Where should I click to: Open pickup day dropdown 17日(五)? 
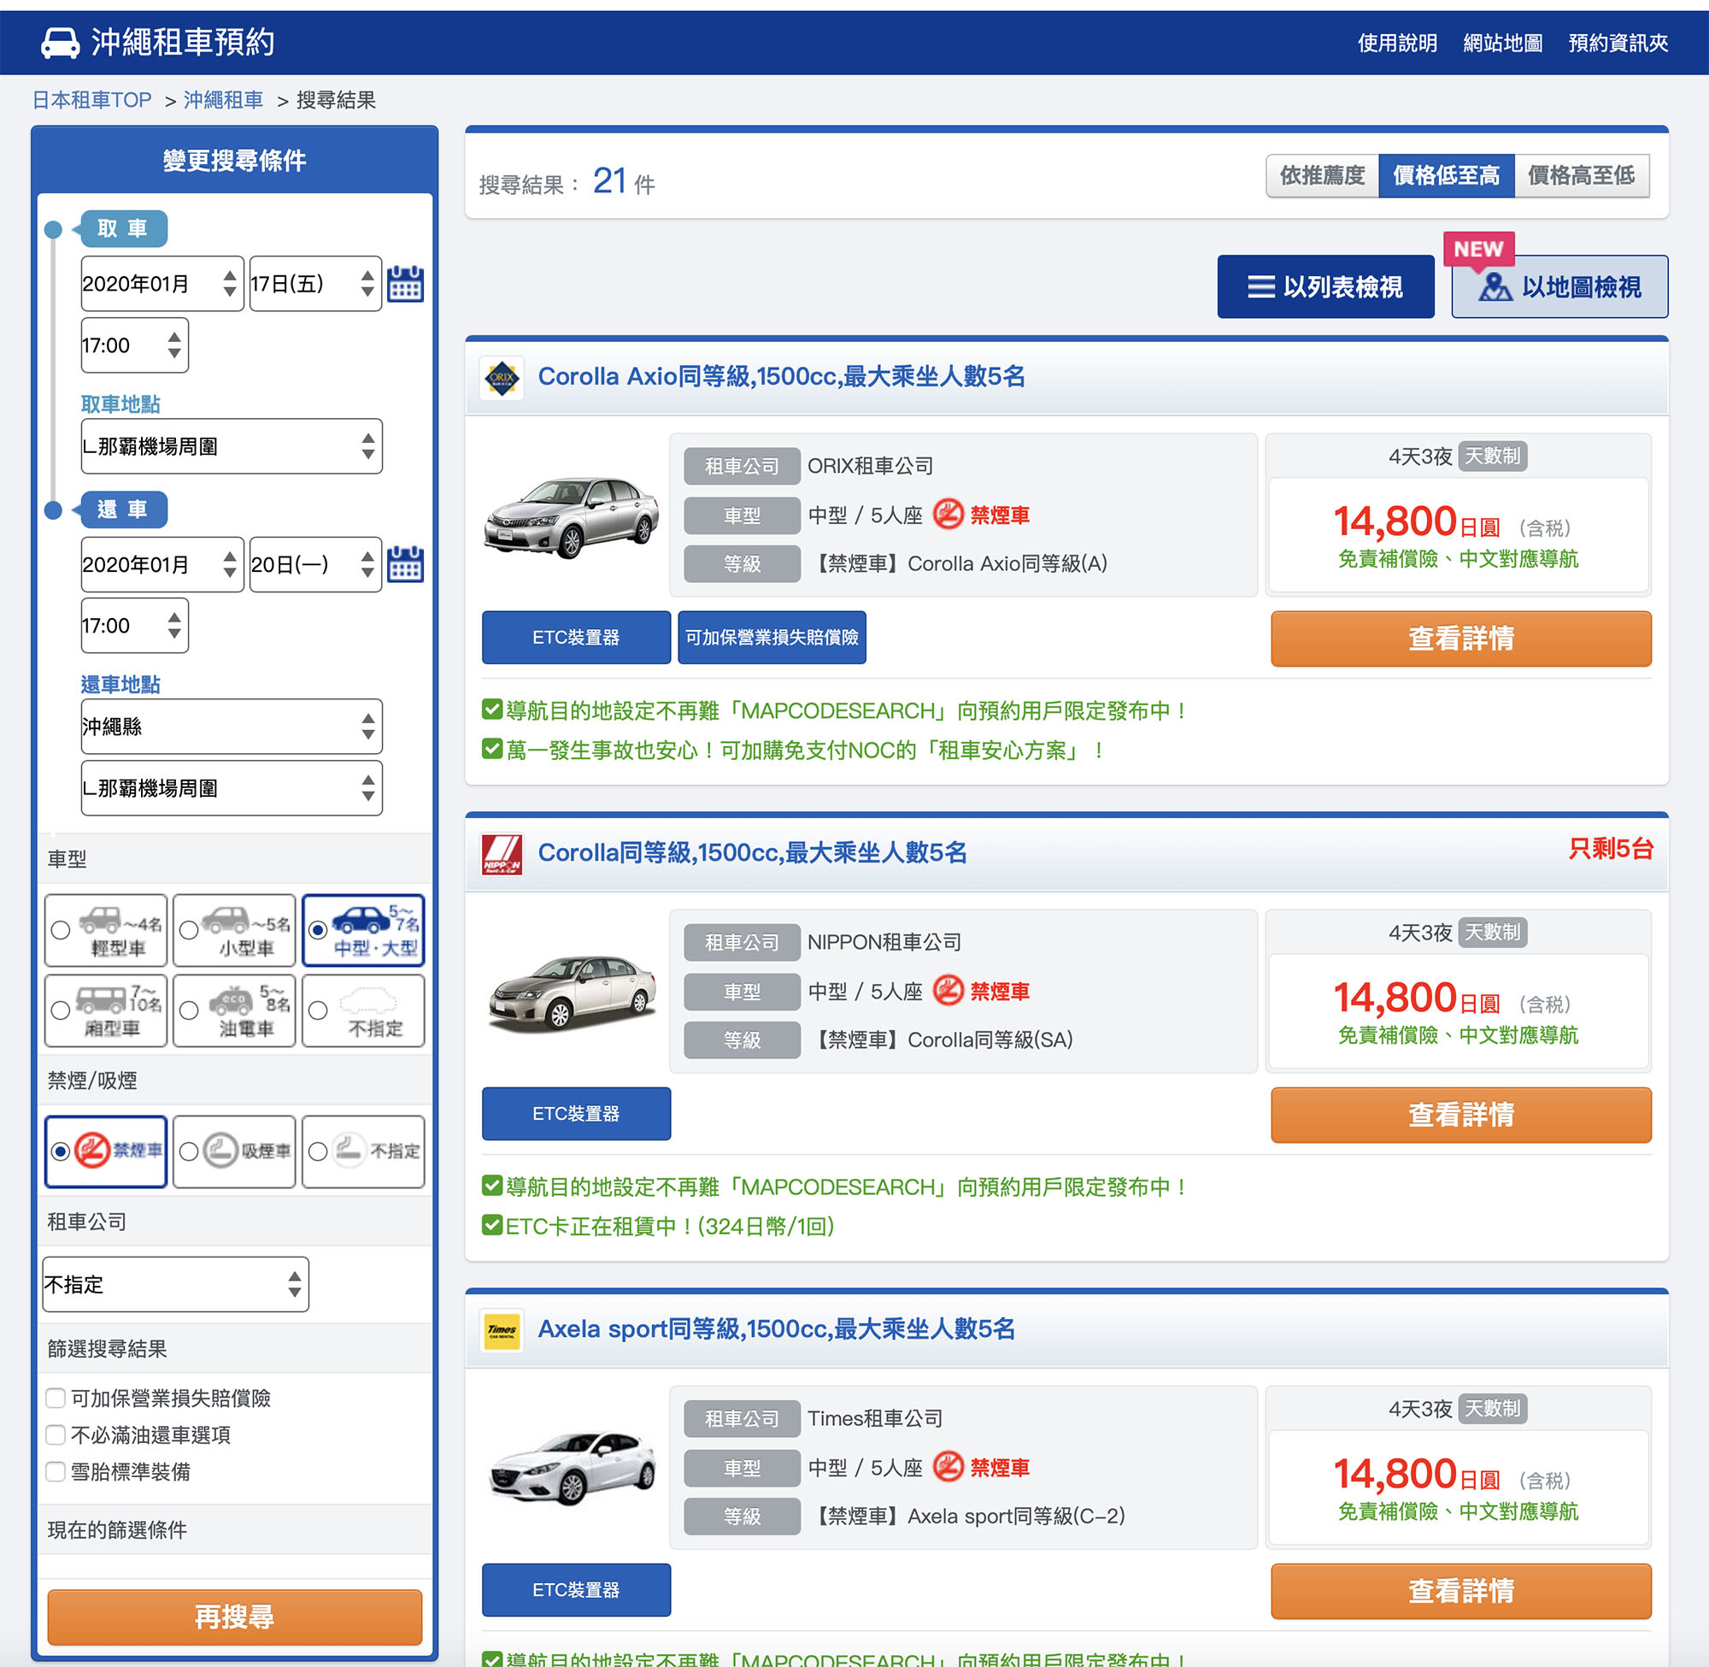pyautogui.click(x=316, y=284)
